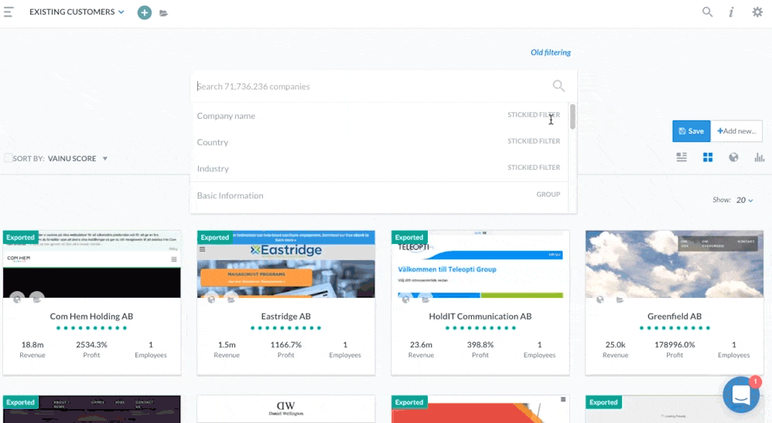Click the Save button
This screenshot has height=423, width=772.
click(691, 131)
